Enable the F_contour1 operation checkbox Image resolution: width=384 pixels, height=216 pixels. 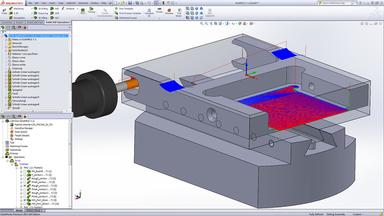[x=25, y=175]
